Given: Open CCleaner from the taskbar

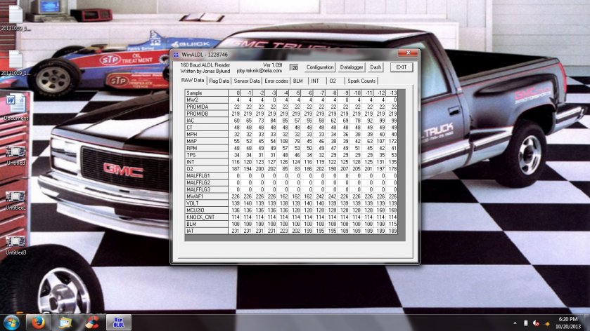Looking at the screenshot, I should (x=91, y=323).
